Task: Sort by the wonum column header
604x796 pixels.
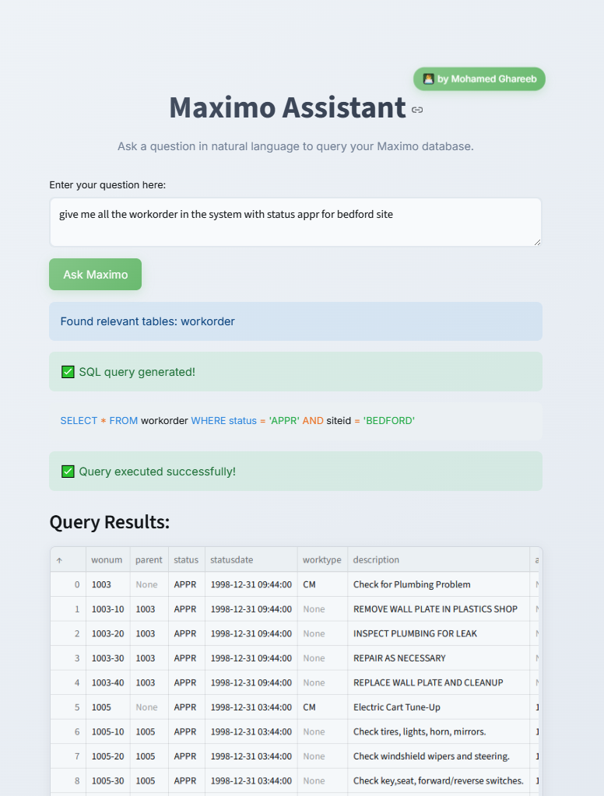Action: tap(108, 560)
